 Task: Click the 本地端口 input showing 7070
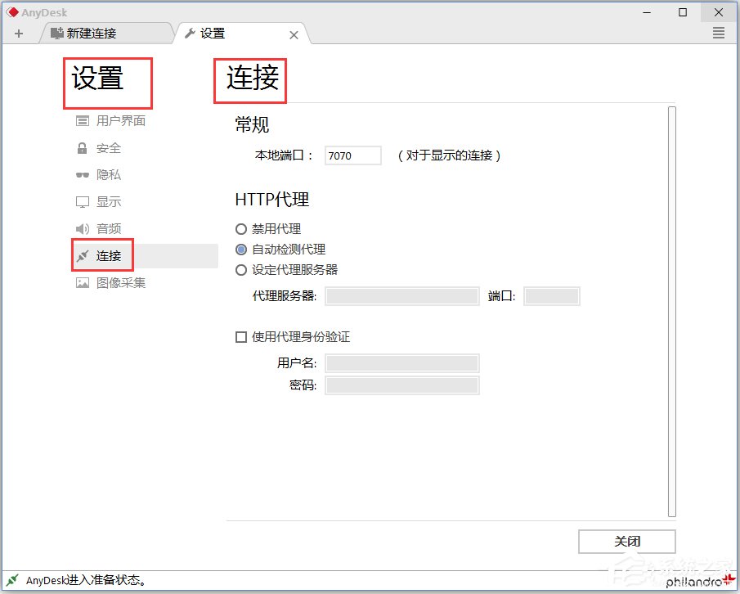coord(352,155)
